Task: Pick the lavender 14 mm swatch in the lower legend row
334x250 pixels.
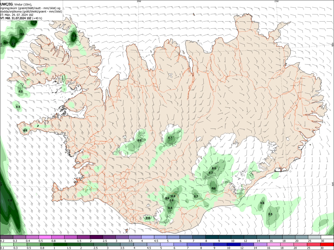Action: [x=260, y=244]
